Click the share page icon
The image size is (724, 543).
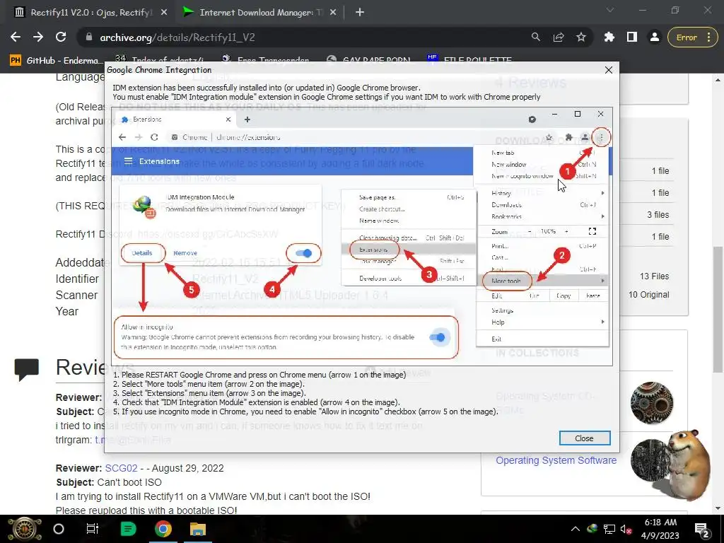click(x=559, y=37)
